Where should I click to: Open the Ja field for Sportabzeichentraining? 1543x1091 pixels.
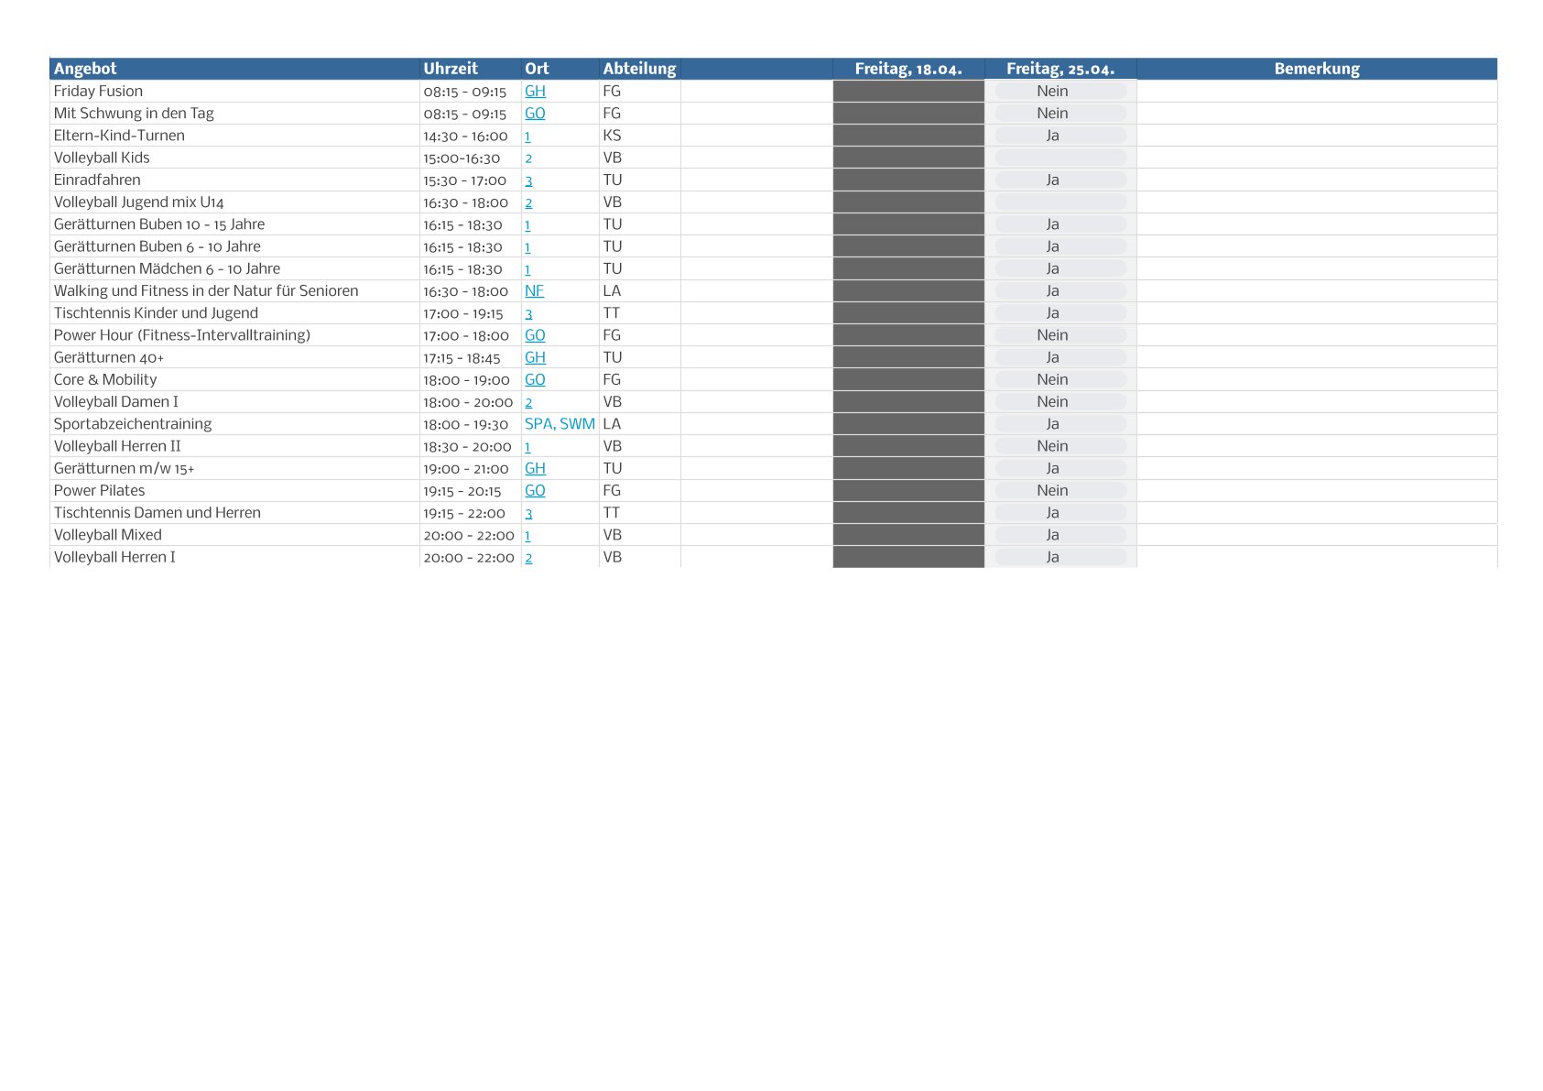coord(1060,424)
